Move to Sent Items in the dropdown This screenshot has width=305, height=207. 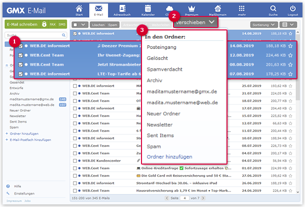(160, 135)
